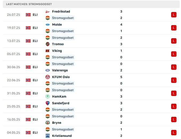Click the HamKam team crest icon

pyautogui.click(x=48, y=96)
